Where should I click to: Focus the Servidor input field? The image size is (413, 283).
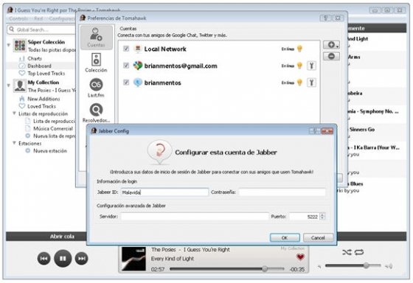tap(195, 217)
